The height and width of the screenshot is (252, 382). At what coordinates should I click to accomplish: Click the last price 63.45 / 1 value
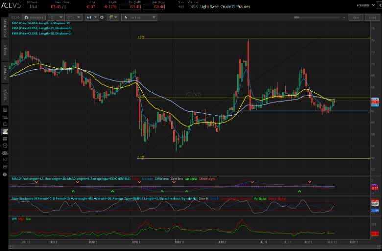pos(58,7)
